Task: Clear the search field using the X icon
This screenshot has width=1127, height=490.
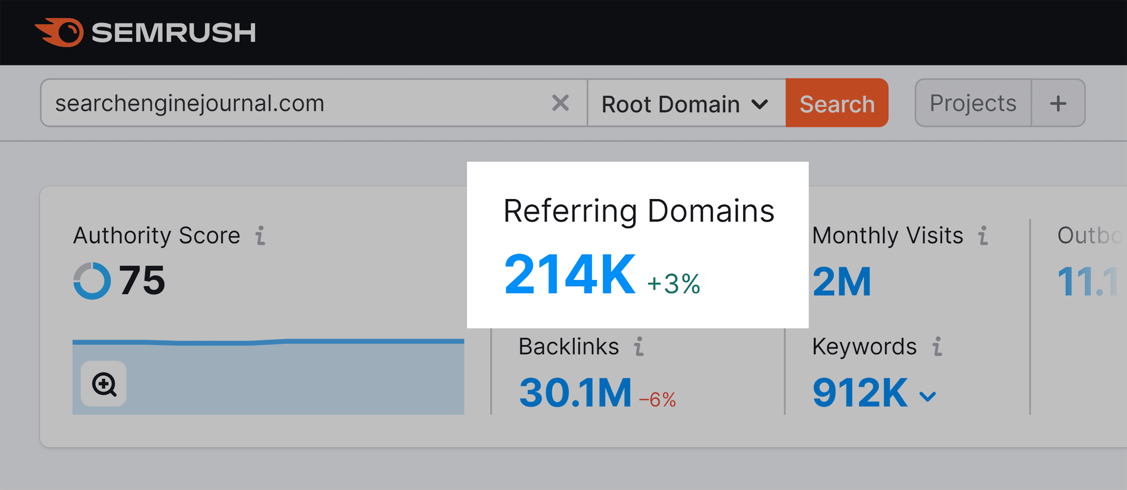Action: pyautogui.click(x=560, y=103)
